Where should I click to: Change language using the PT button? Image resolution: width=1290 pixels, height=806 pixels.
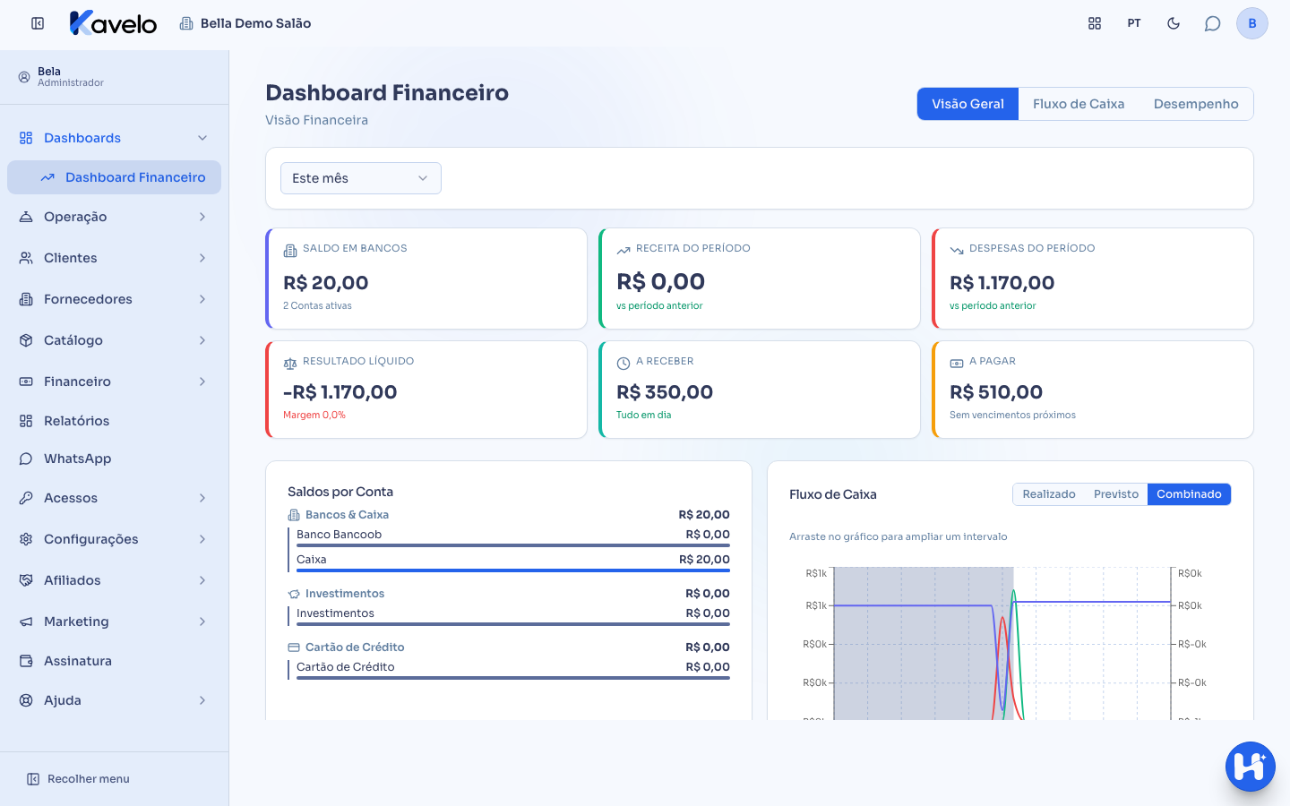click(1134, 23)
